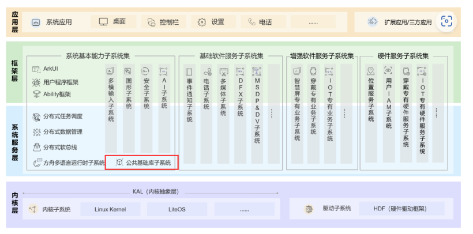This screenshot has width=473, height=234.
Task: Click the gear icon beside 设置
Action: (x=201, y=22)
